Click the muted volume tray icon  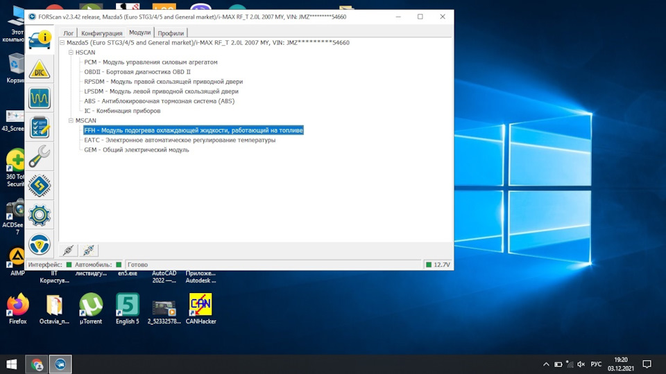581,364
